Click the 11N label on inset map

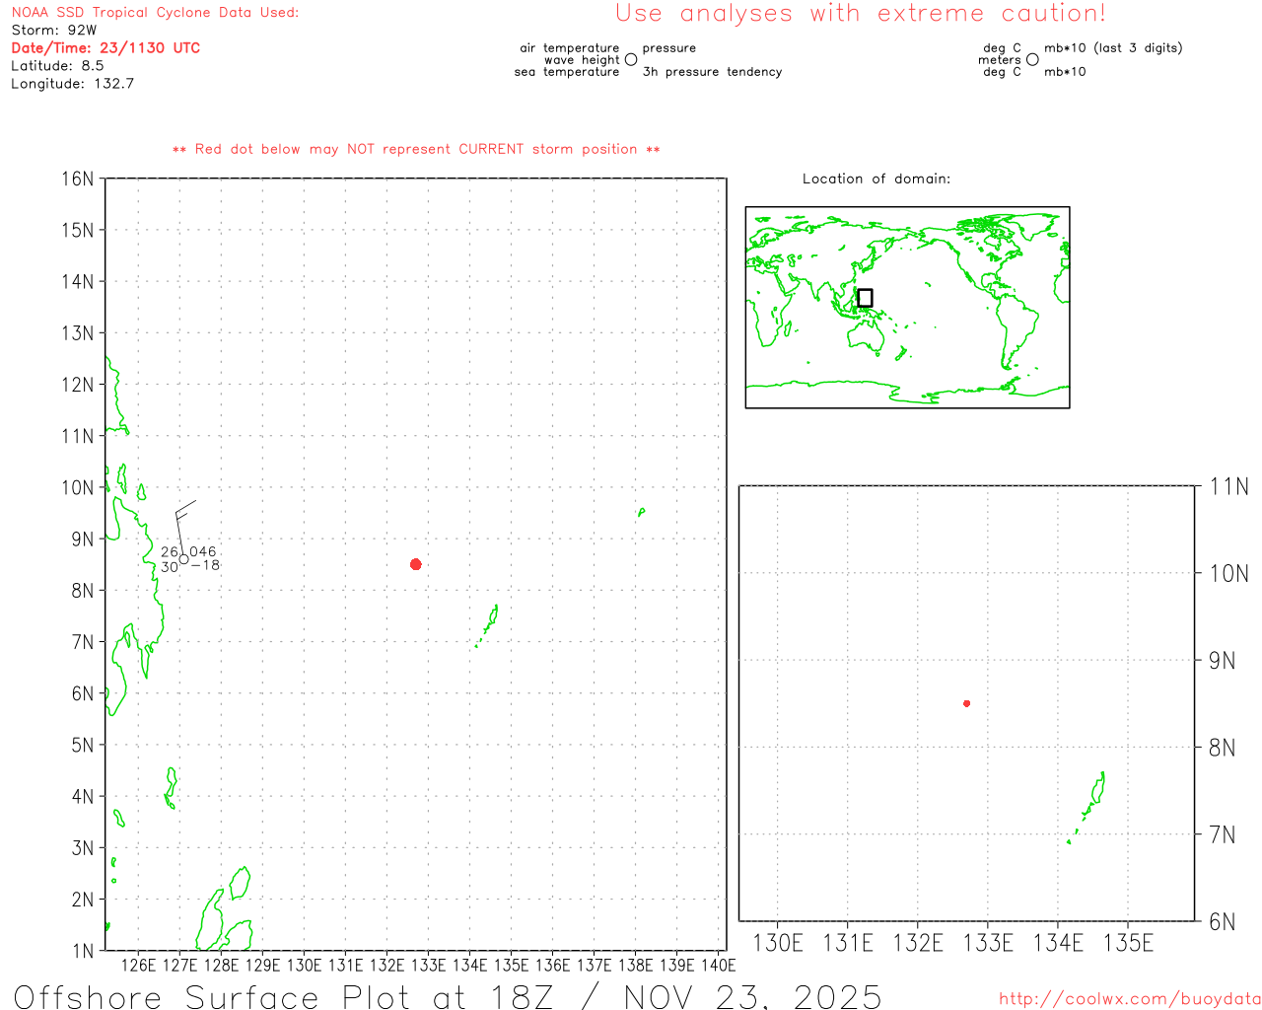click(1228, 486)
